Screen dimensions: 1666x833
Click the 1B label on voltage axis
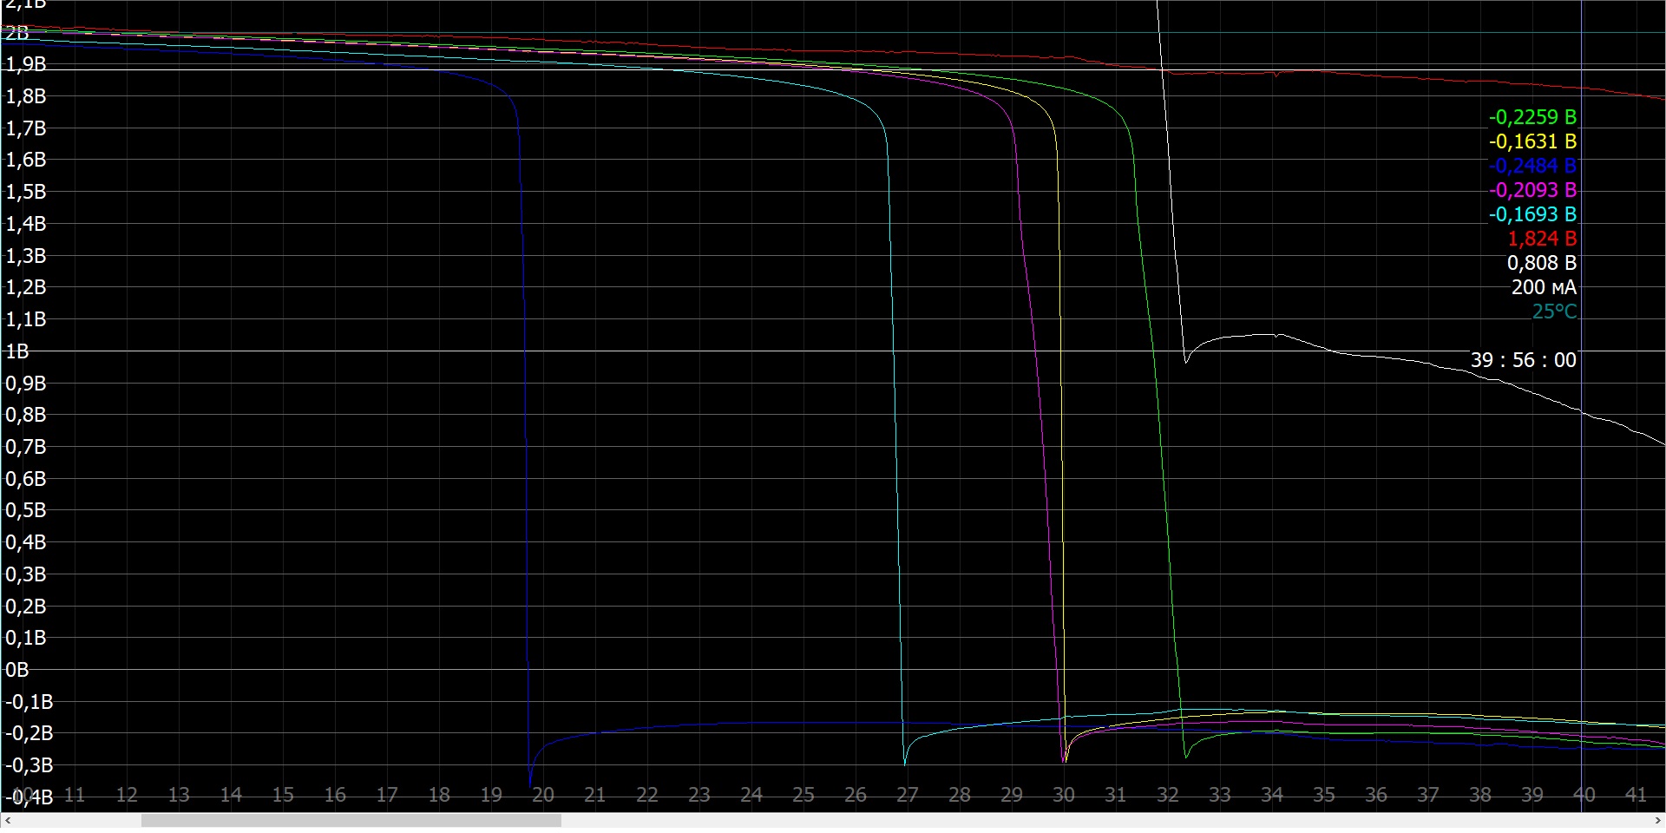click(17, 351)
